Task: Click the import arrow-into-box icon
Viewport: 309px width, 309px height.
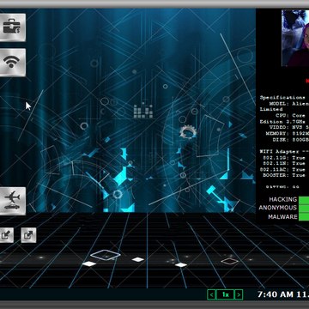Action: [x=6, y=235]
